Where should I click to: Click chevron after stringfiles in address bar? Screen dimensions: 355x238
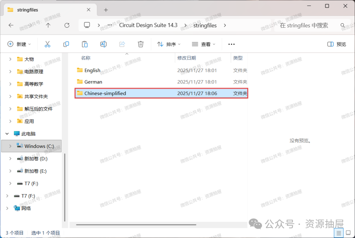225,25
